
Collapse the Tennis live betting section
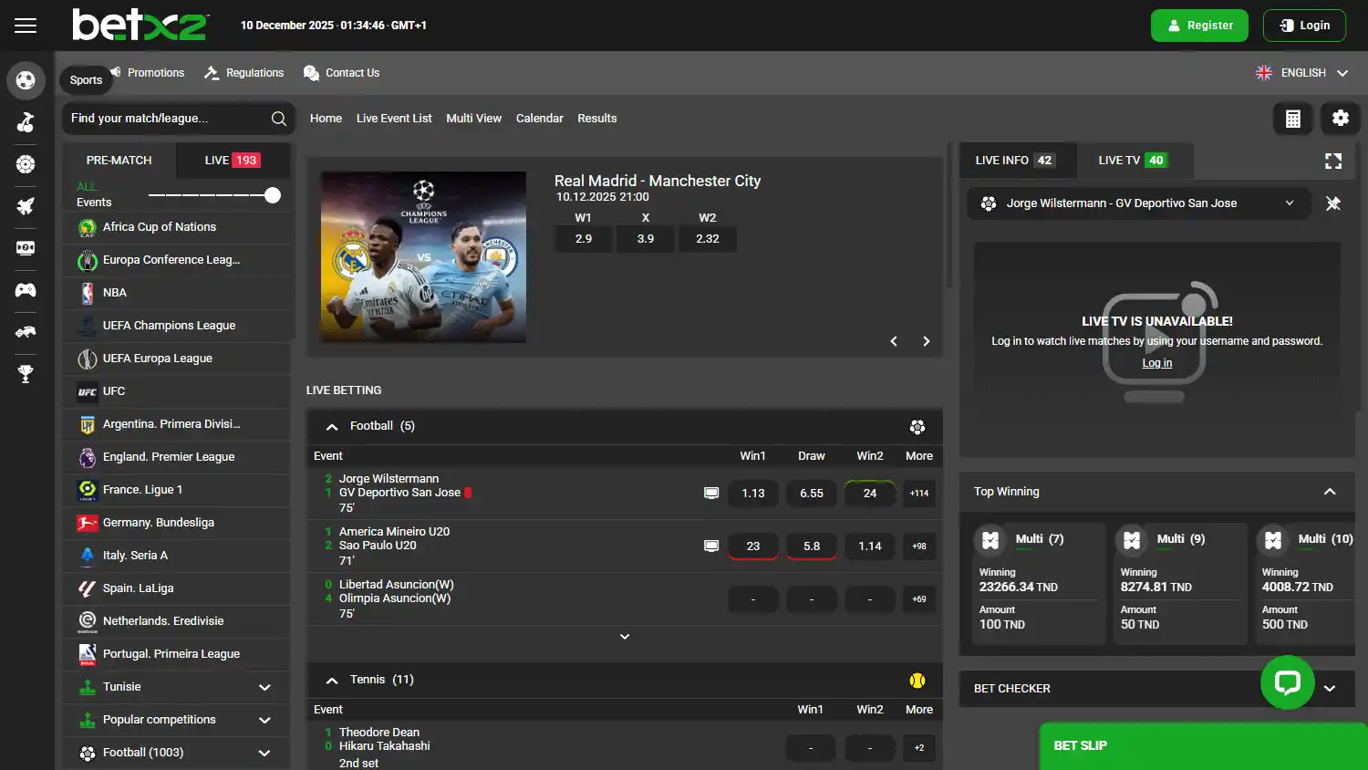(332, 680)
